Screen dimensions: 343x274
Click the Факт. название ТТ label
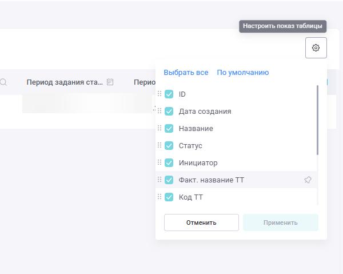tap(212, 180)
